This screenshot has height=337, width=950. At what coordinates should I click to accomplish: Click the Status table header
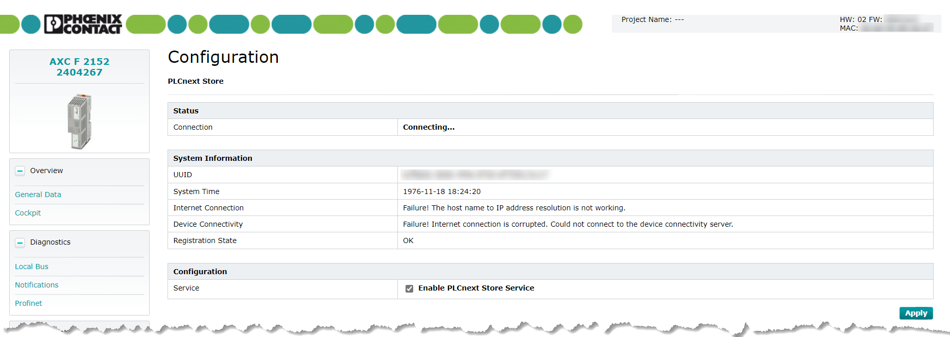tap(550, 111)
